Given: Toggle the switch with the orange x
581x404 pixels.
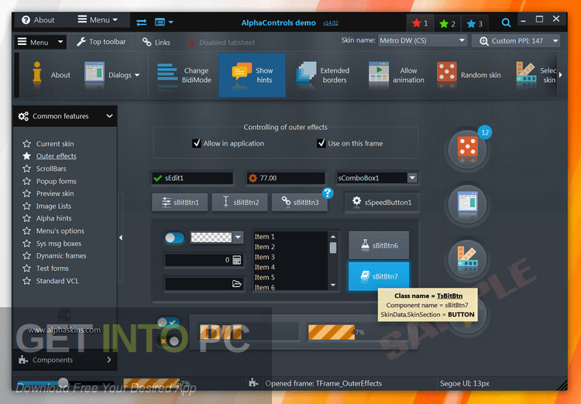Looking at the screenshot, I should [x=169, y=341].
